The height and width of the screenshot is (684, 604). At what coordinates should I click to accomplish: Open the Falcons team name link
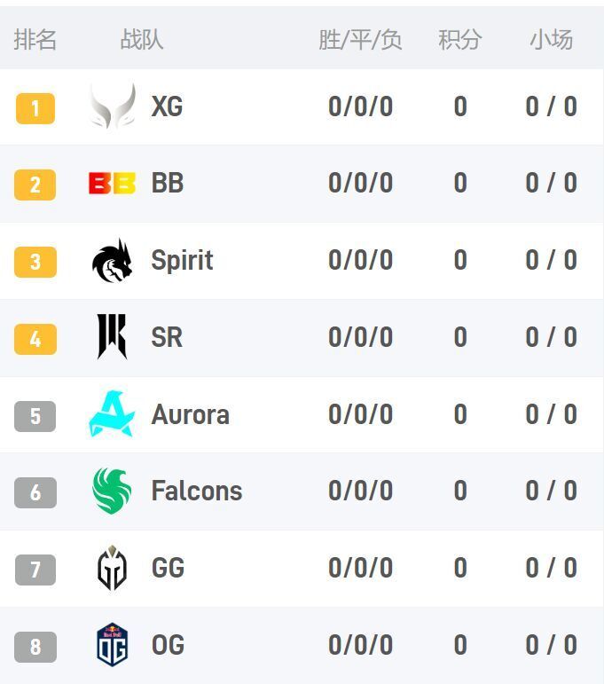pos(196,491)
